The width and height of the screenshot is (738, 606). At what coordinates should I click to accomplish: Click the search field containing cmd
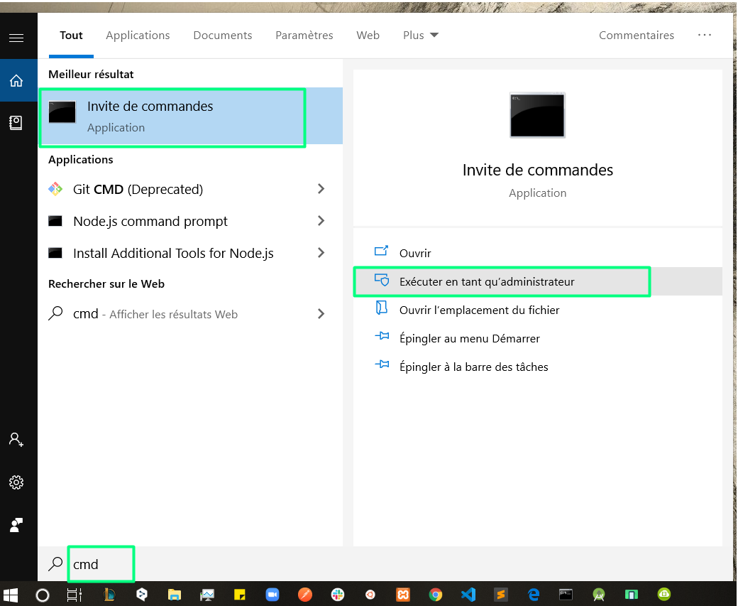99,563
